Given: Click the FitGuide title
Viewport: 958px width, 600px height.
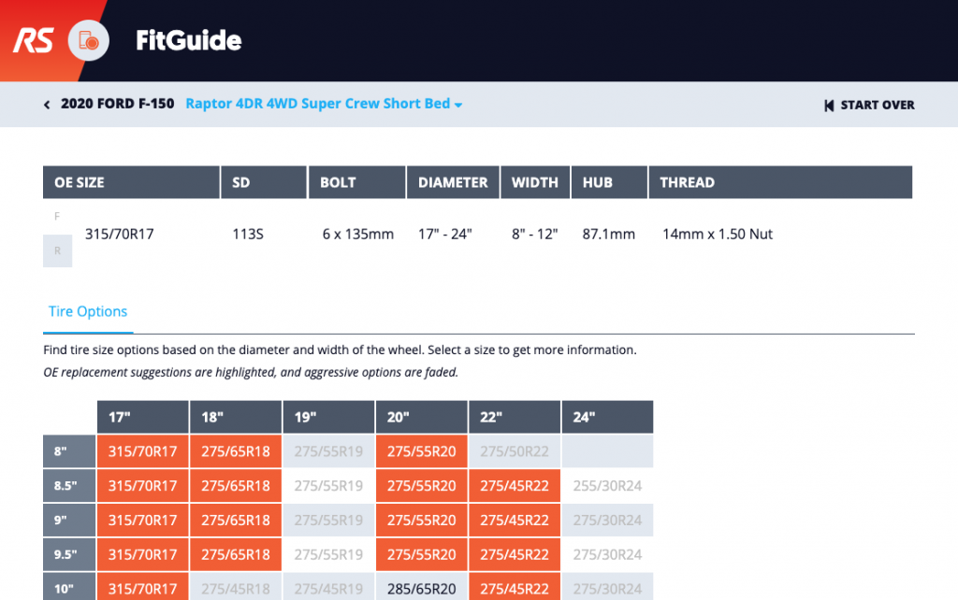Looking at the screenshot, I should point(189,41).
